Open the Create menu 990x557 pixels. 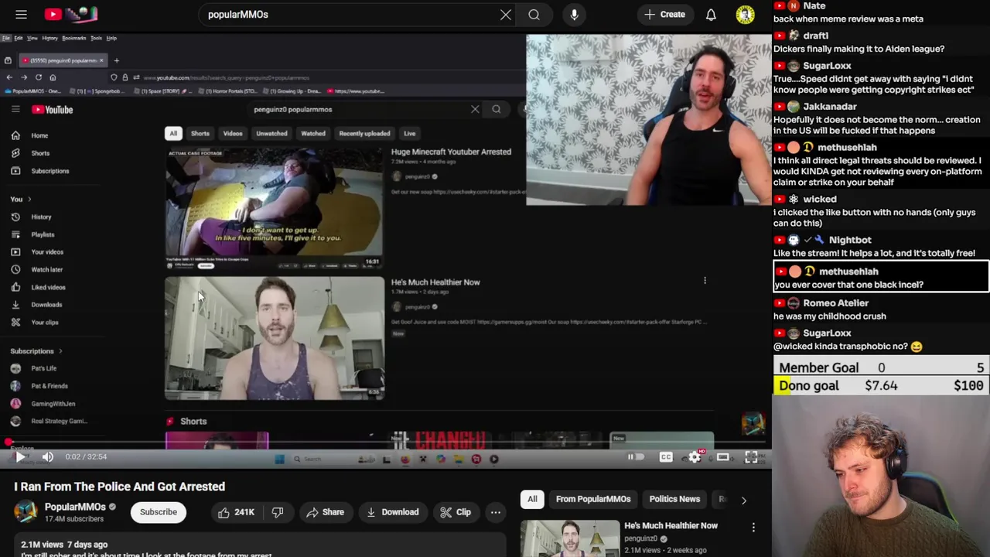(664, 15)
